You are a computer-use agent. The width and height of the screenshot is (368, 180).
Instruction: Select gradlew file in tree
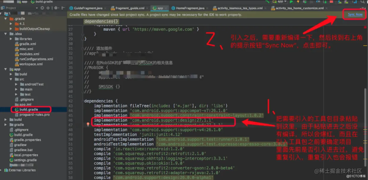[x=18, y=145]
